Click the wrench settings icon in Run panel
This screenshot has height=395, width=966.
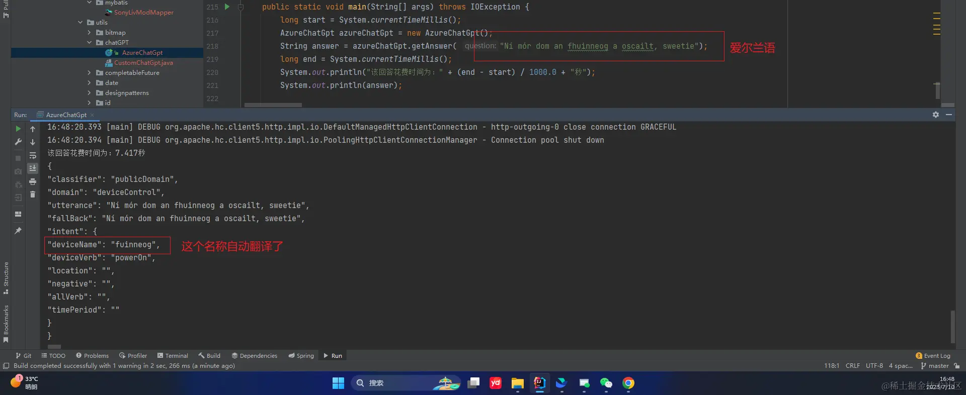(x=18, y=142)
